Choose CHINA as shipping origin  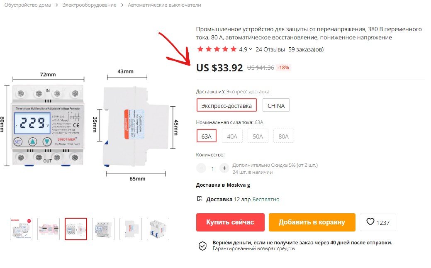(x=276, y=105)
